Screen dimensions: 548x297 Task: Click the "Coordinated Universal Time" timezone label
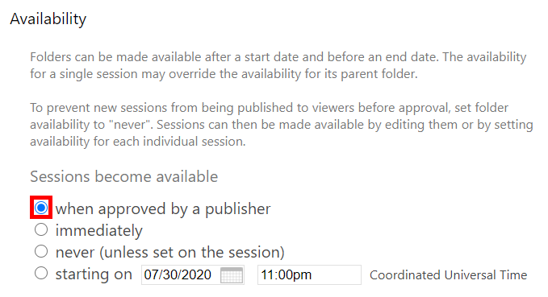click(x=449, y=275)
